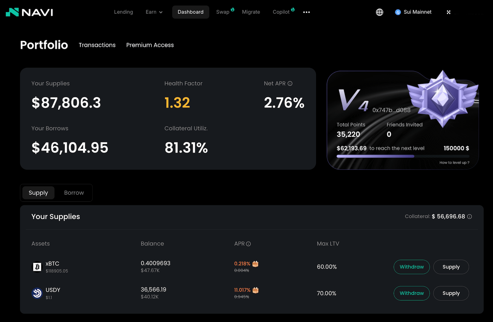Click the flame icon beside Copilot
The width and height of the screenshot is (493, 322).
tap(293, 10)
